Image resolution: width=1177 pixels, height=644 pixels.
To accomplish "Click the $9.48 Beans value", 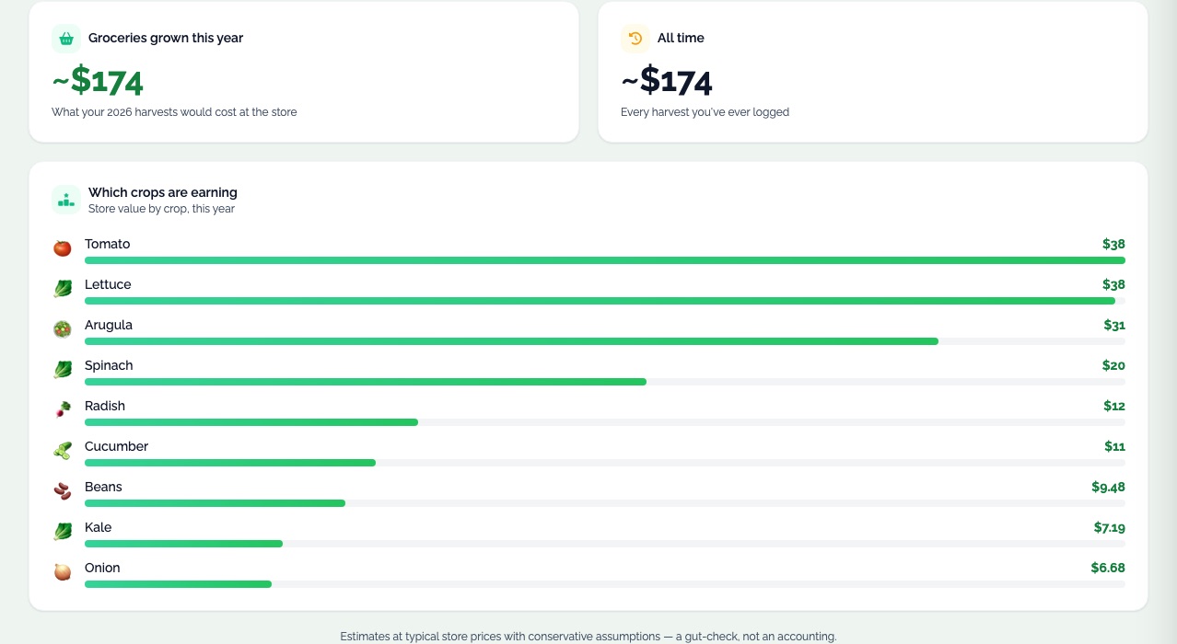I will point(1109,487).
